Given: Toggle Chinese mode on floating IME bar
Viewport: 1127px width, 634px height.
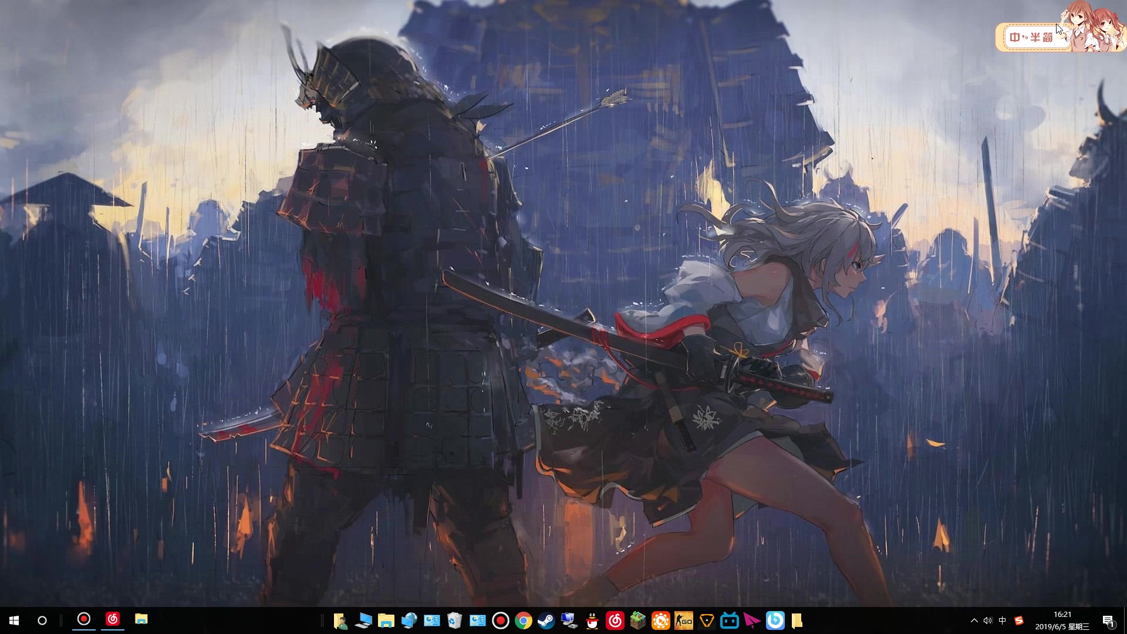Looking at the screenshot, I should point(1014,38).
